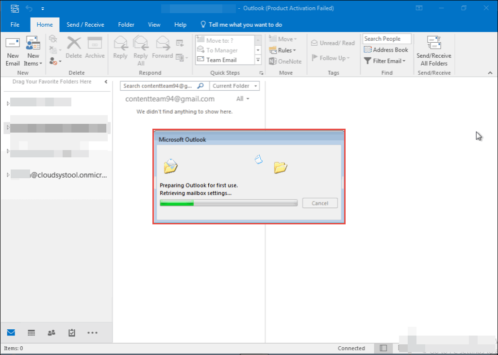The width and height of the screenshot is (498, 355).
Task: Open the Rules dropdown
Action: tap(282, 50)
